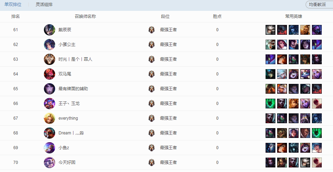Click the avatar beside 今天好困

50,163
